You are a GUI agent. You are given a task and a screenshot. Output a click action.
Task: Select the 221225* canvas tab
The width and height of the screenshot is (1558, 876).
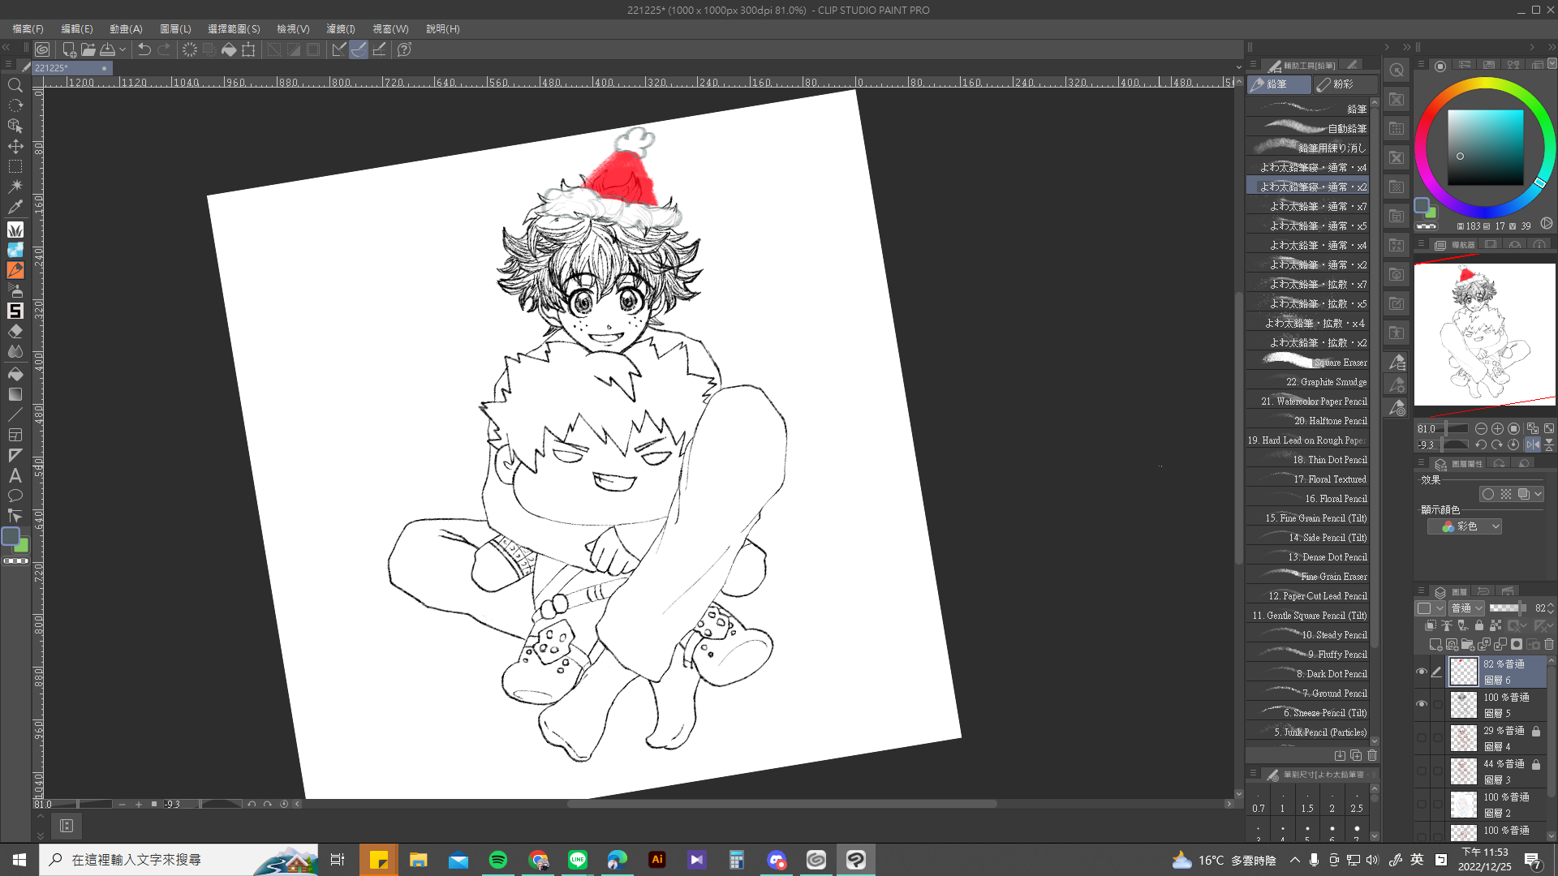coord(71,68)
